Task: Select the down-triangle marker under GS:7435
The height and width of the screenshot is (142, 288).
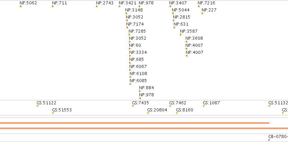Action: 133,106
